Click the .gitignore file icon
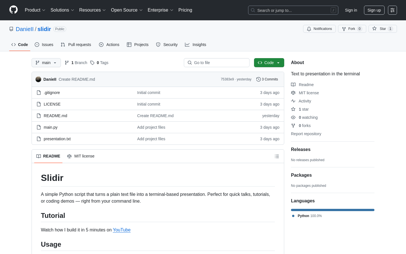 click(39, 93)
